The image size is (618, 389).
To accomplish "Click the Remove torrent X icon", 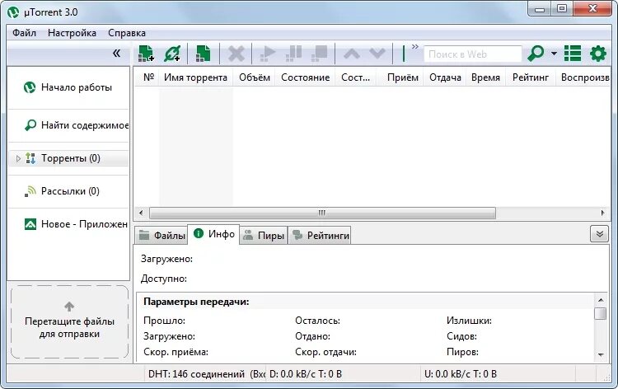I will (x=236, y=54).
